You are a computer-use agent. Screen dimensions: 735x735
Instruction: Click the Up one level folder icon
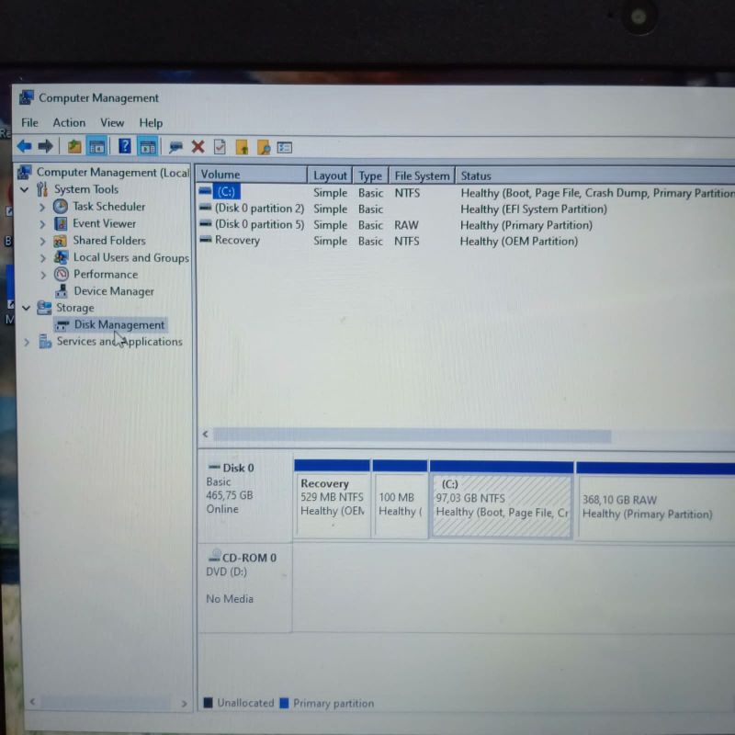pos(74,146)
